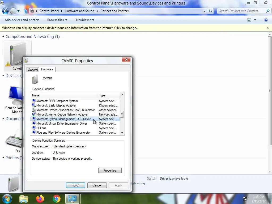Click the Back navigation arrow

(5, 11)
